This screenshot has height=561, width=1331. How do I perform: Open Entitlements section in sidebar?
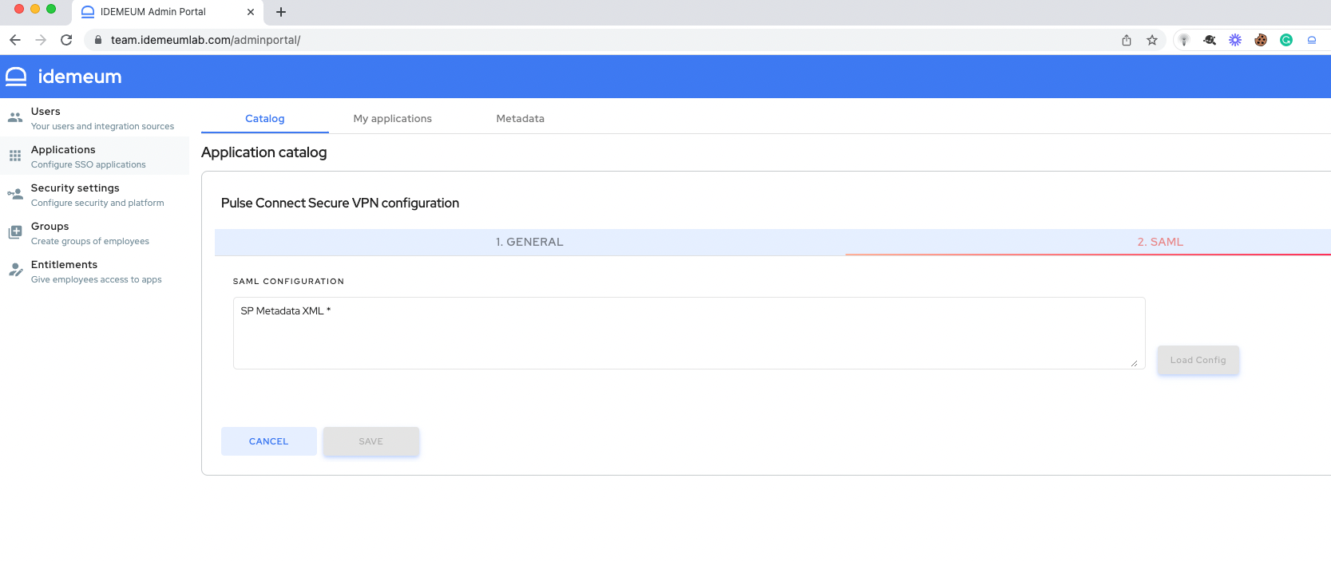point(94,271)
